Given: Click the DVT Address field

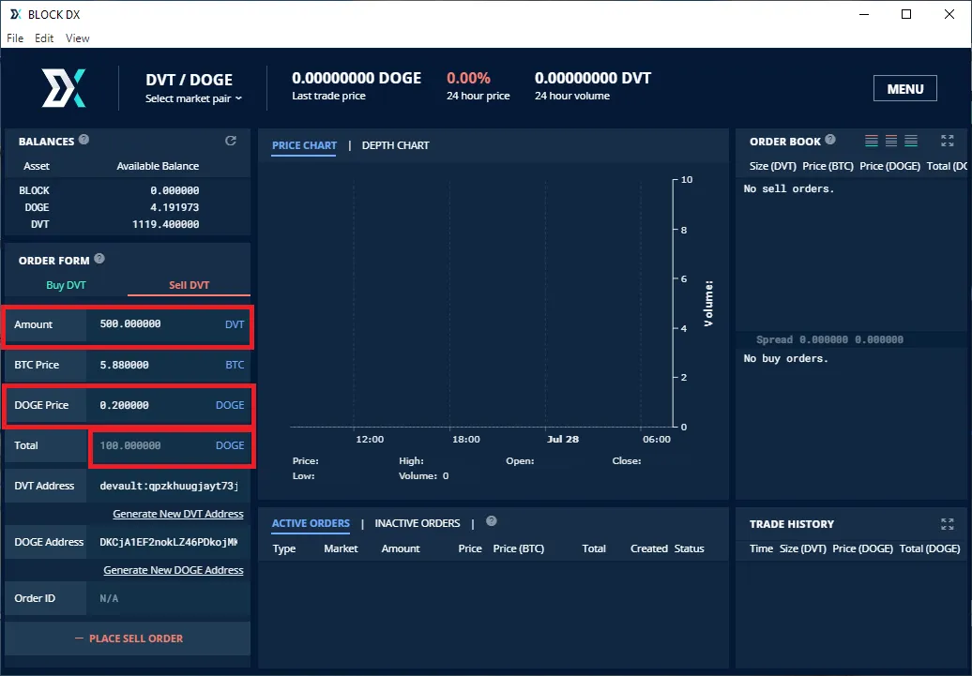Looking at the screenshot, I should click(x=169, y=486).
